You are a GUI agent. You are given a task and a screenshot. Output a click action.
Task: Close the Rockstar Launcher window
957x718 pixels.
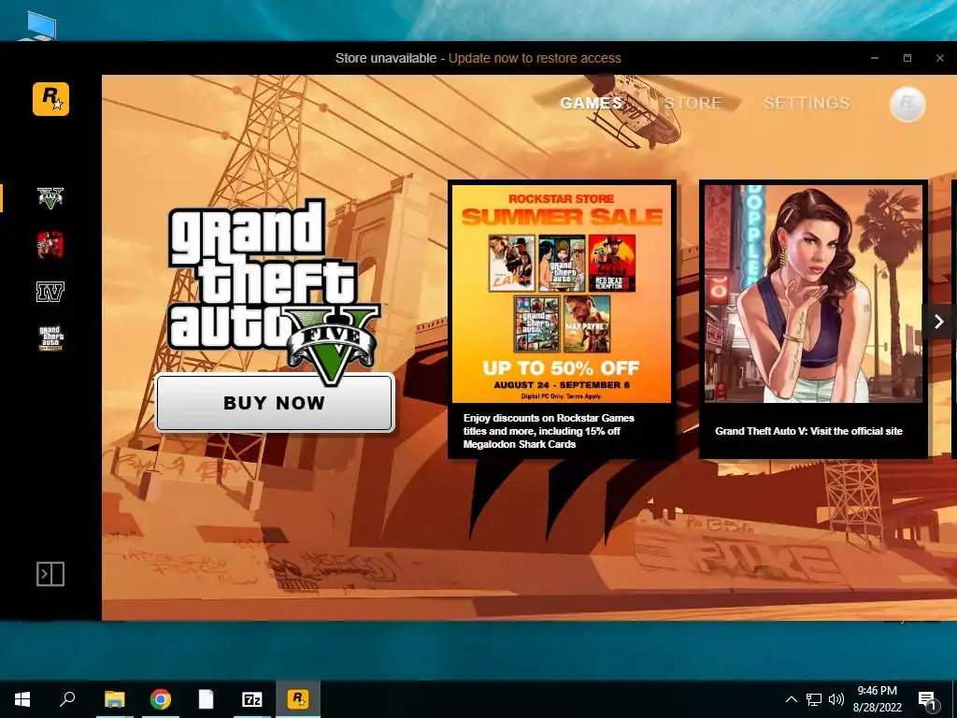tap(940, 58)
